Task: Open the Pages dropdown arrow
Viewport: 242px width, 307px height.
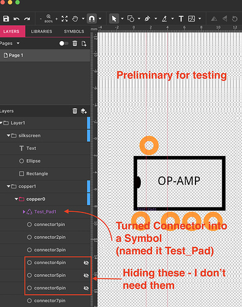Action: [18, 44]
